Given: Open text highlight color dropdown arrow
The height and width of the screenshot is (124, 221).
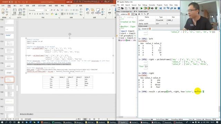Looking at the screenshot, I should [54, 14].
